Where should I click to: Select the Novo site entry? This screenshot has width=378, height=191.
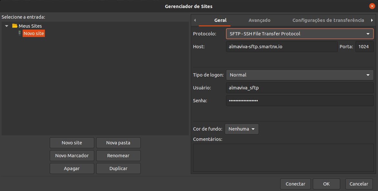pyautogui.click(x=34, y=33)
